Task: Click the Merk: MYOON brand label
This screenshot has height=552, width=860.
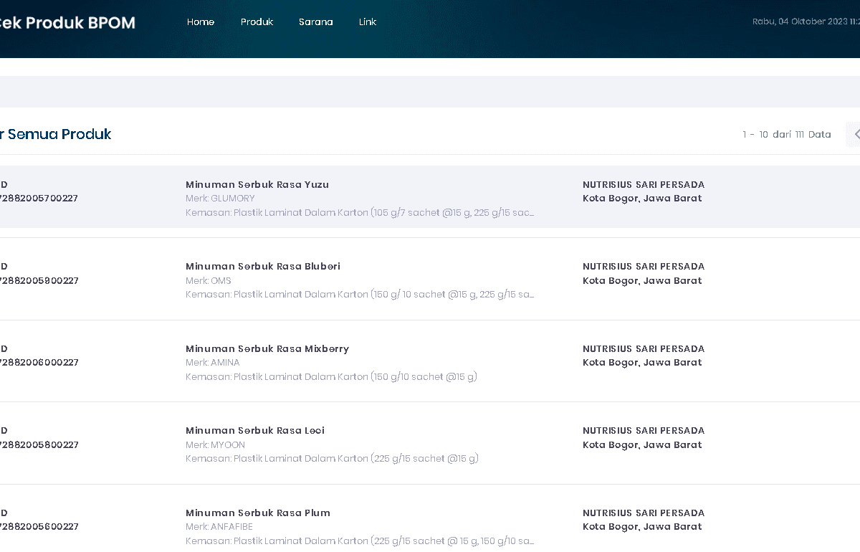Action: click(x=215, y=445)
